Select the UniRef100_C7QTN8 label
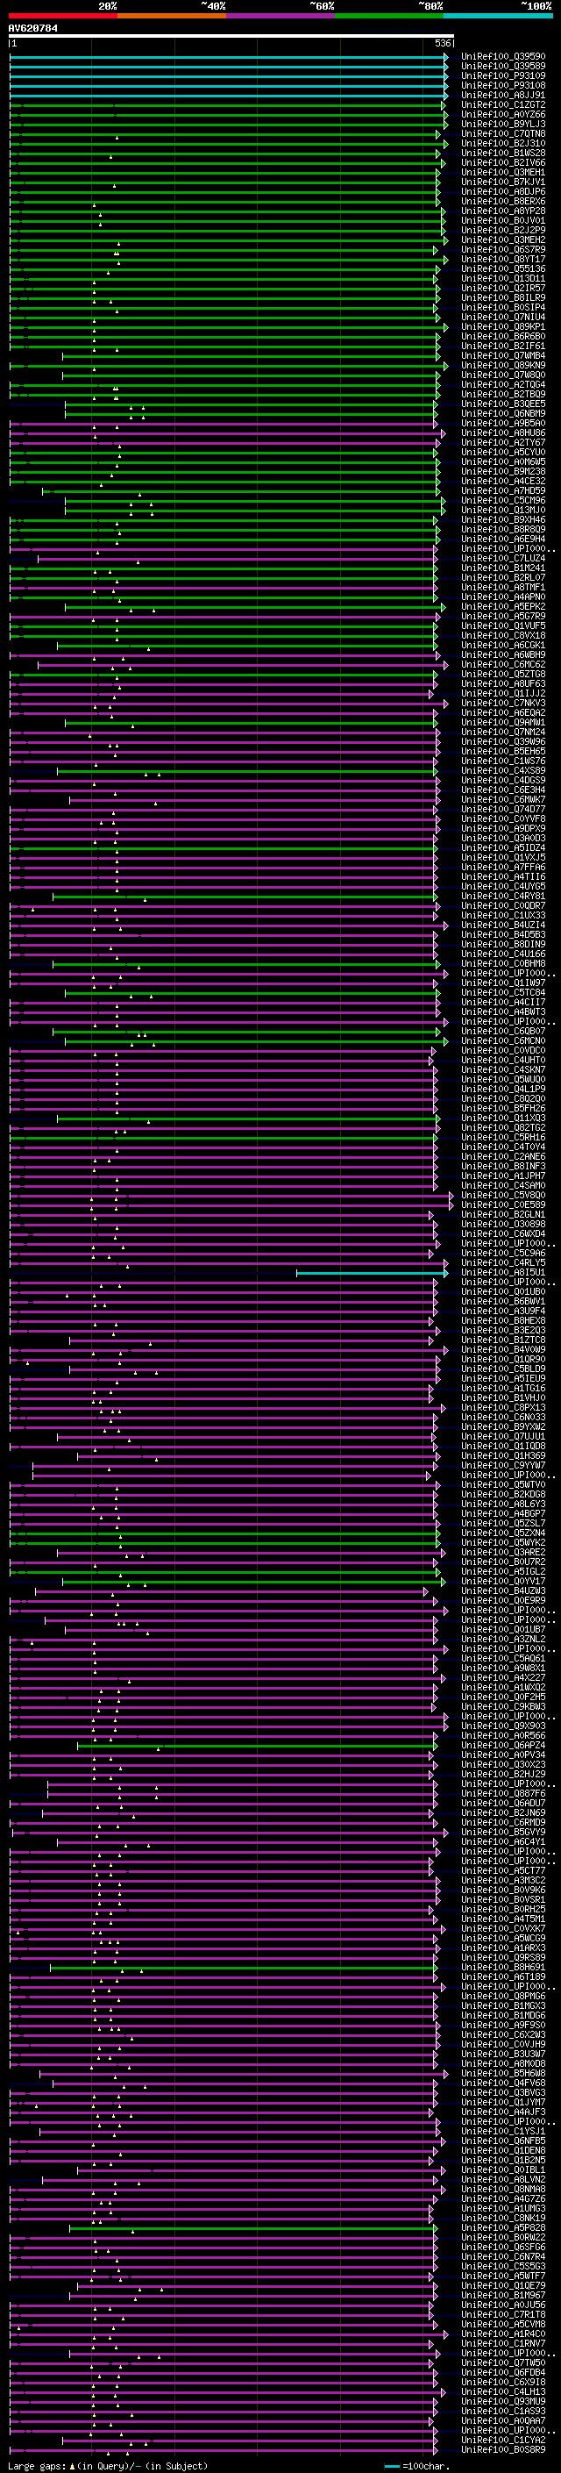This screenshot has width=561, height=2473. coord(502,133)
